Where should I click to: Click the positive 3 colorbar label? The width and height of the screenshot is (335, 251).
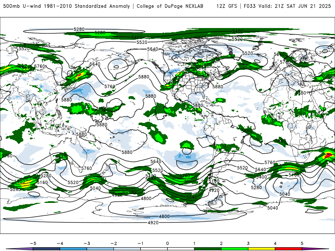[x=248, y=243]
